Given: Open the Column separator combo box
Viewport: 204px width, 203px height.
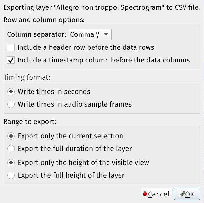Looking at the screenshot, I should pos(90,34).
